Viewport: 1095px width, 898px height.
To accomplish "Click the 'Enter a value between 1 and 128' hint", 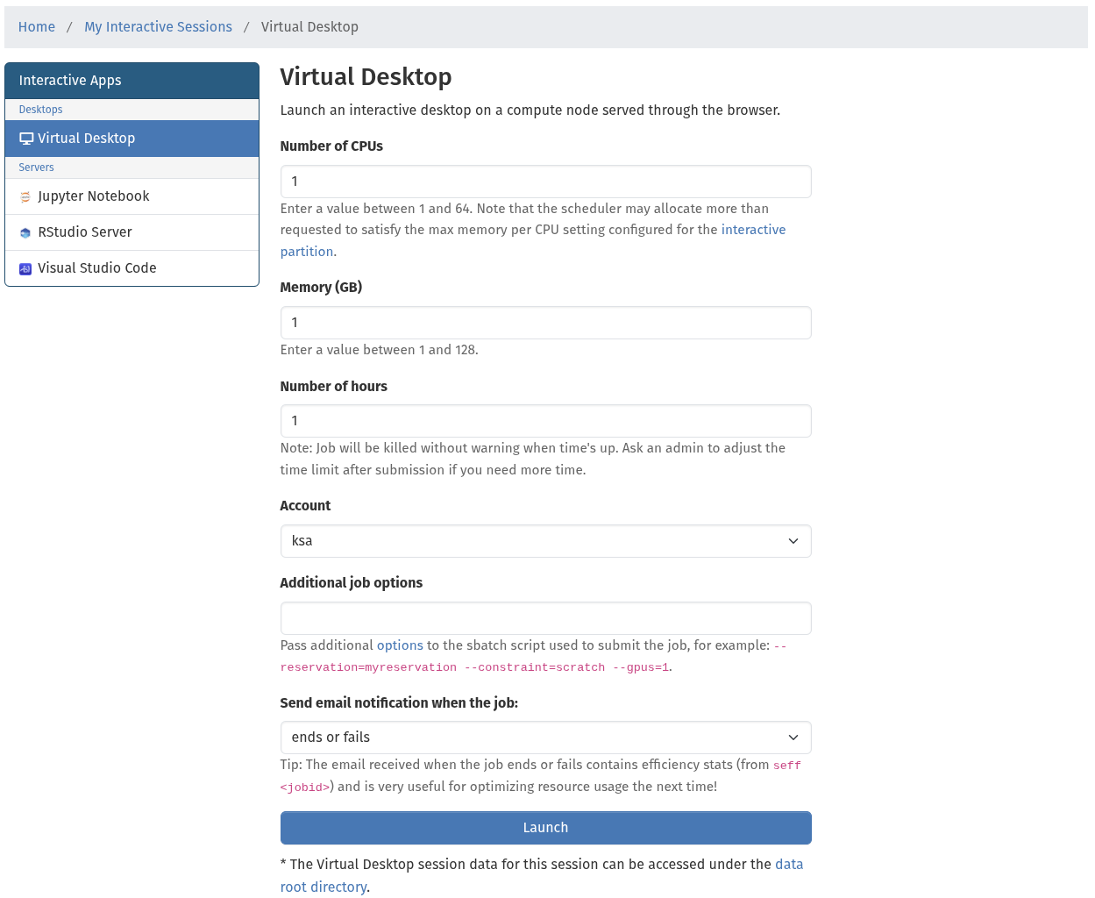I will pos(379,350).
